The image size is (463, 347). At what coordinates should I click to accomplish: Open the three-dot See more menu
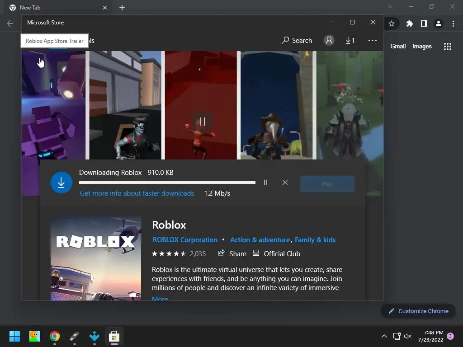(373, 40)
